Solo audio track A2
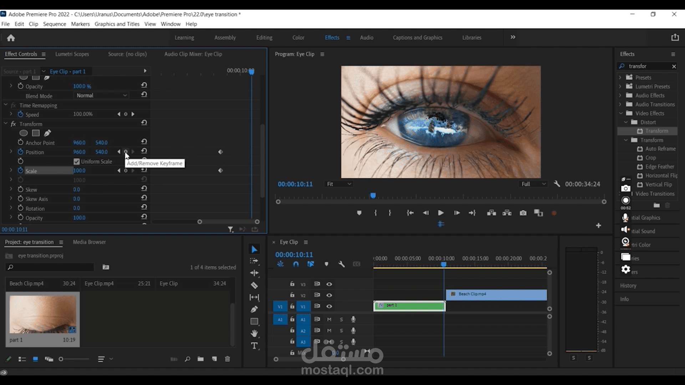685x385 pixels. coord(341,330)
